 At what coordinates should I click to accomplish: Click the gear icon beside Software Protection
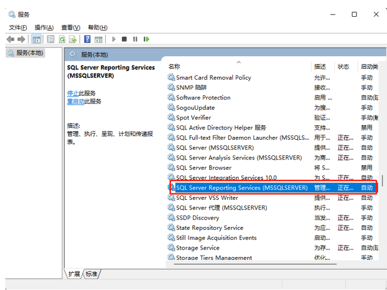pyautogui.click(x=172, y=98)
